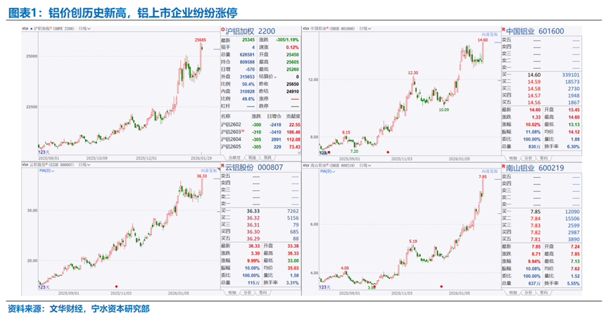Open the 日线 period dropdown on 南山铝业 chart
This screenshot has height=318, width=608.
click(x=365, y=165)
